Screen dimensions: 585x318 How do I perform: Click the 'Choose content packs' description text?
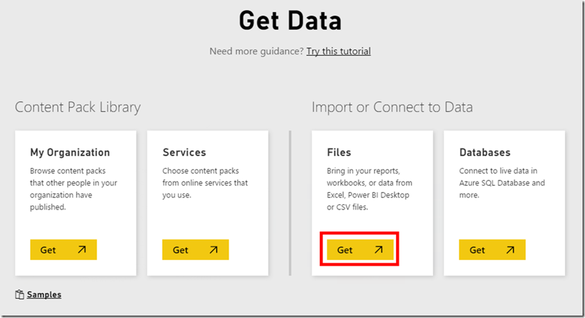(205, 183)
